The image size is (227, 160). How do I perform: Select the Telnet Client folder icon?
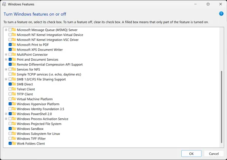[x=14, y=89]
